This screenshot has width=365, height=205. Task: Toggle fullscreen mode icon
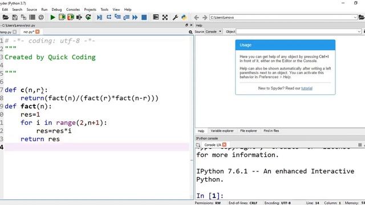coord(165,17)
